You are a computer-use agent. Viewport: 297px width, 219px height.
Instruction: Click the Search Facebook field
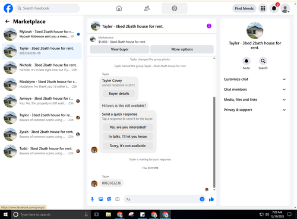point(48,8)
